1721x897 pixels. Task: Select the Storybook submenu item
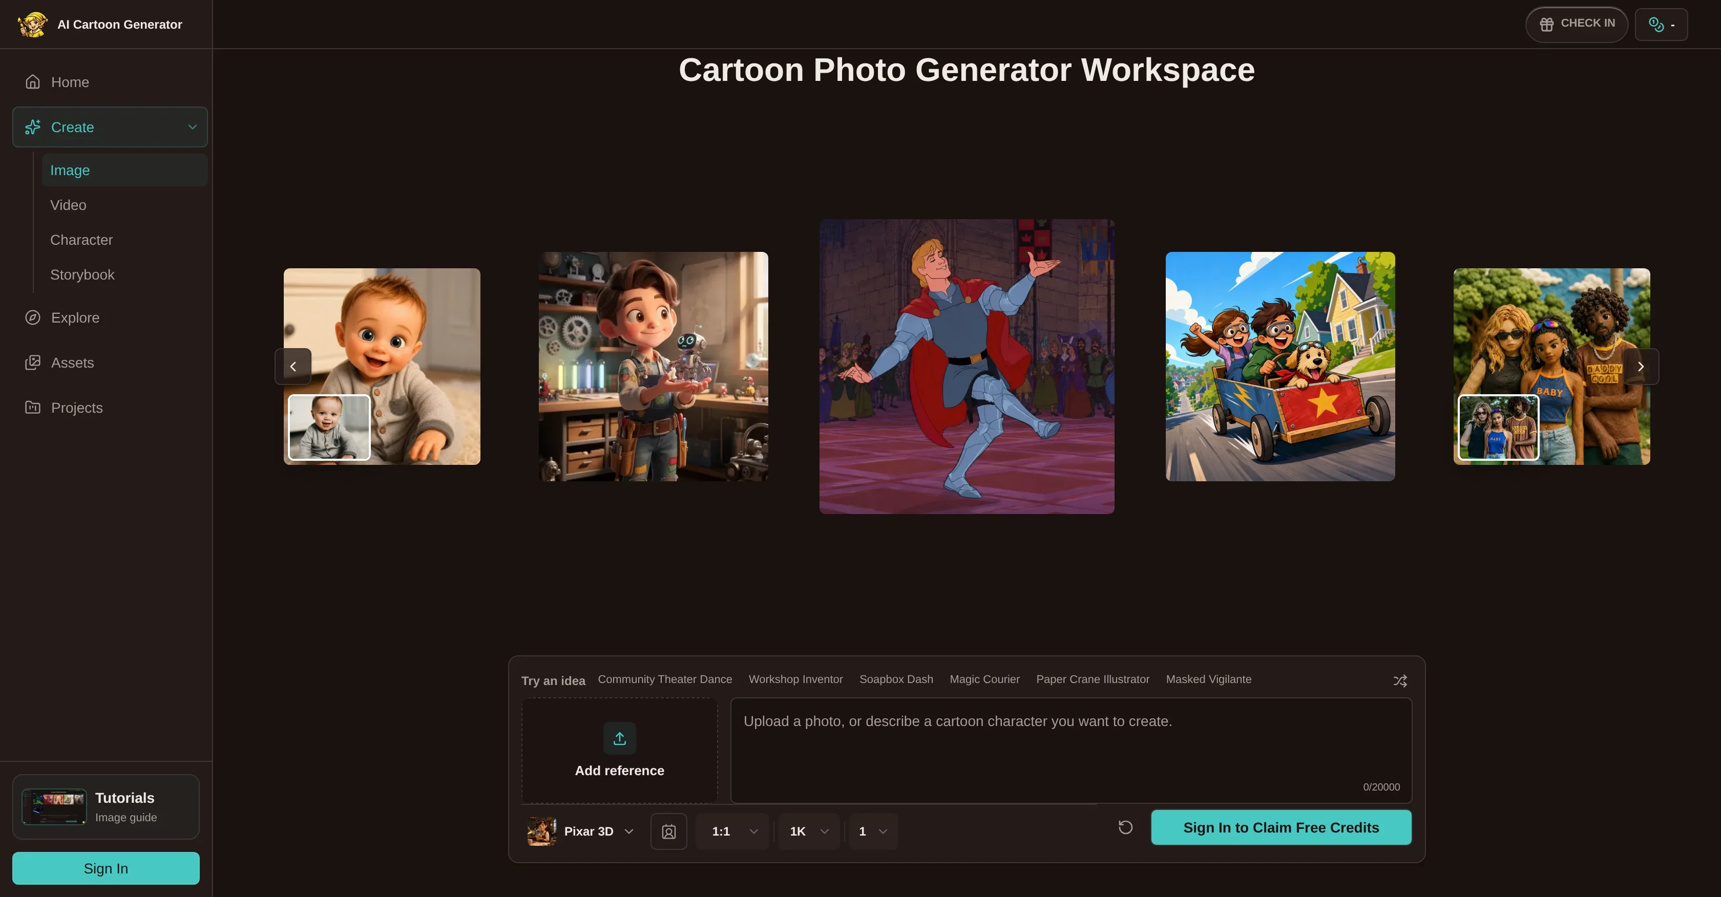point(124,274)
